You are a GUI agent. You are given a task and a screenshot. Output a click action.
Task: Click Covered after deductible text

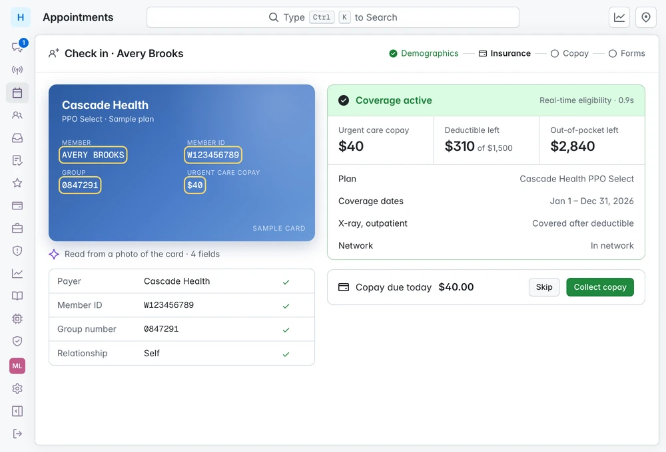click(583, 223)
